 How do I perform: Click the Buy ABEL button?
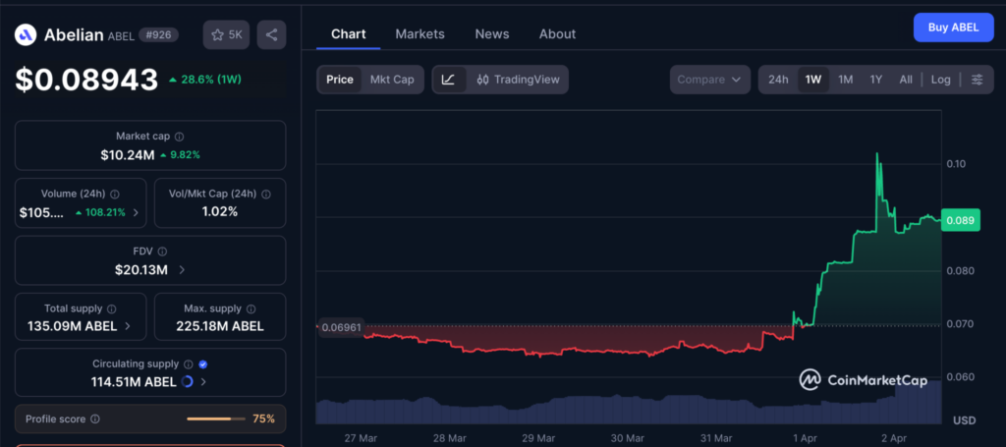coord(952,28)
